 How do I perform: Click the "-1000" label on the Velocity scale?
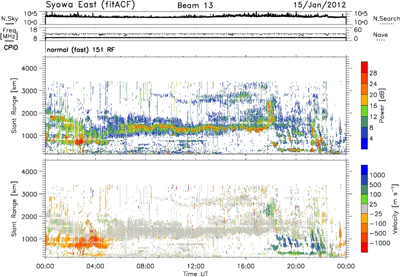[379, 243]
